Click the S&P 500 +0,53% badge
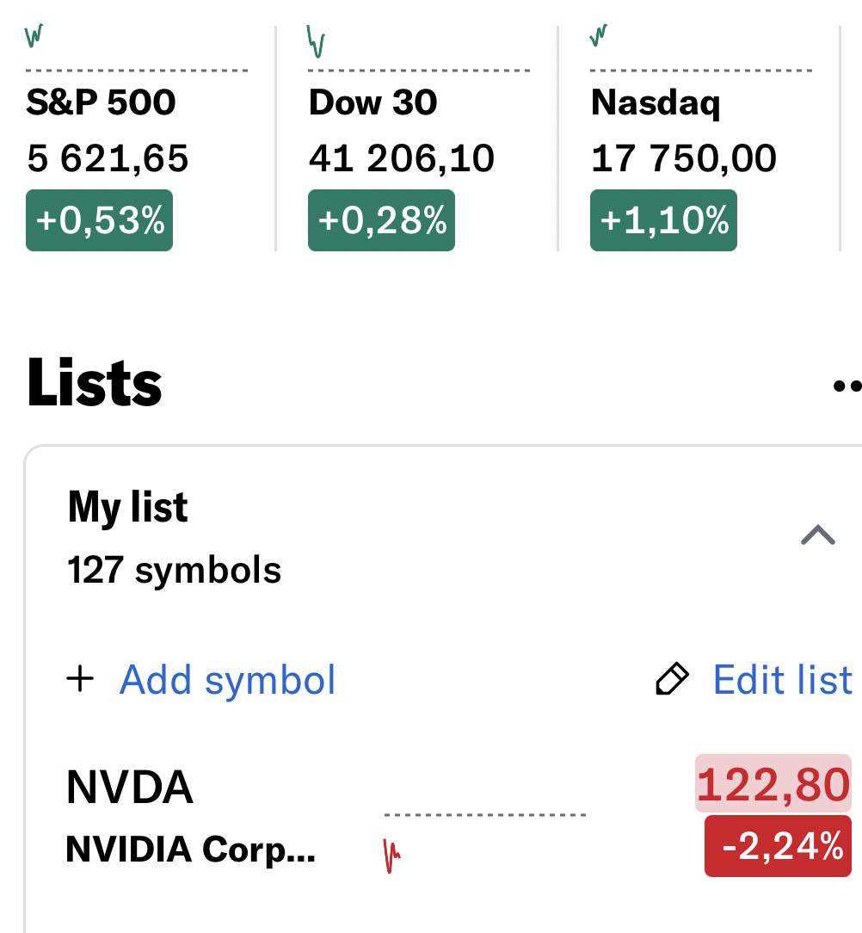Screen dimensions: 862x933 [x=100, y=221]
